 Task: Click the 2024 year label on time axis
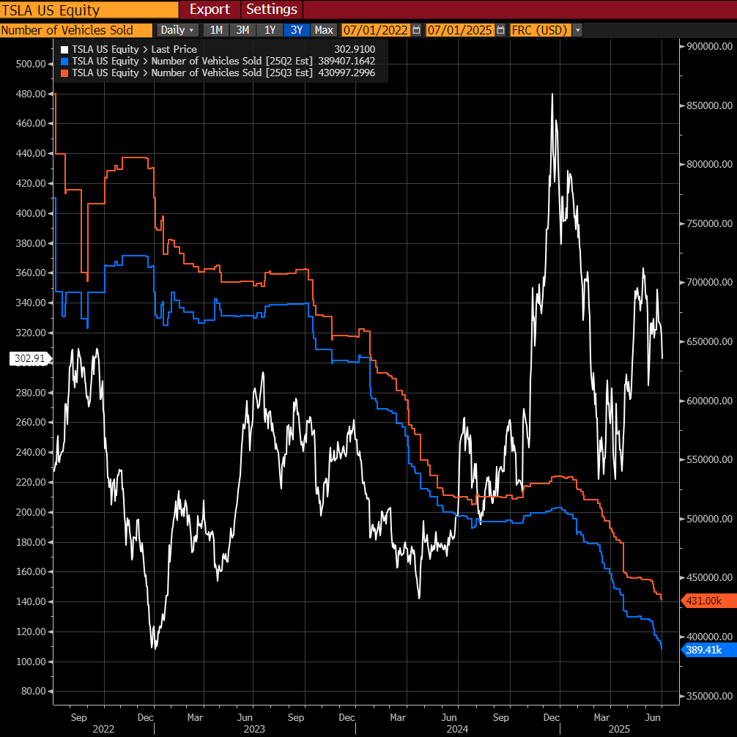pyautogui.click(x=457, y=729)
